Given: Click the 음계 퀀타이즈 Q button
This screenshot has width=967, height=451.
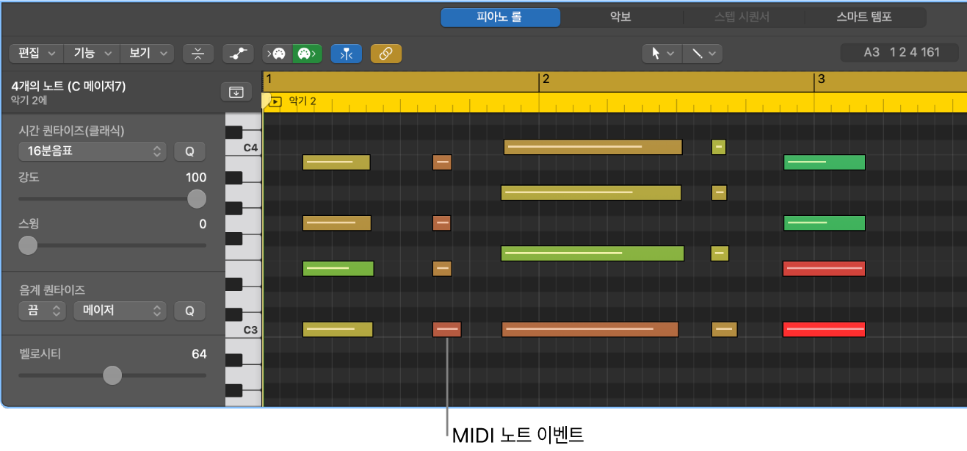Looking at the screenshot, I should 189,311.
